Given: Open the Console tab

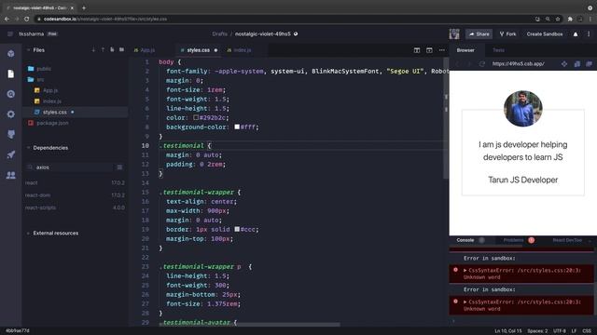Looking at the screenshot, I should [465, 240].
